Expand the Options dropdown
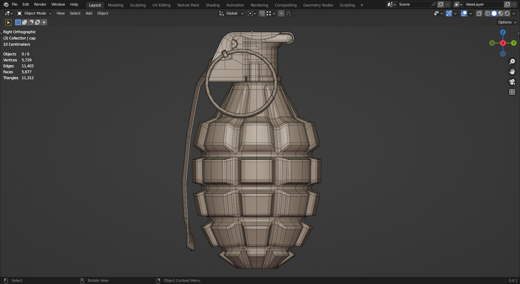Screen dimensions: 520x284 coord(506,22)
